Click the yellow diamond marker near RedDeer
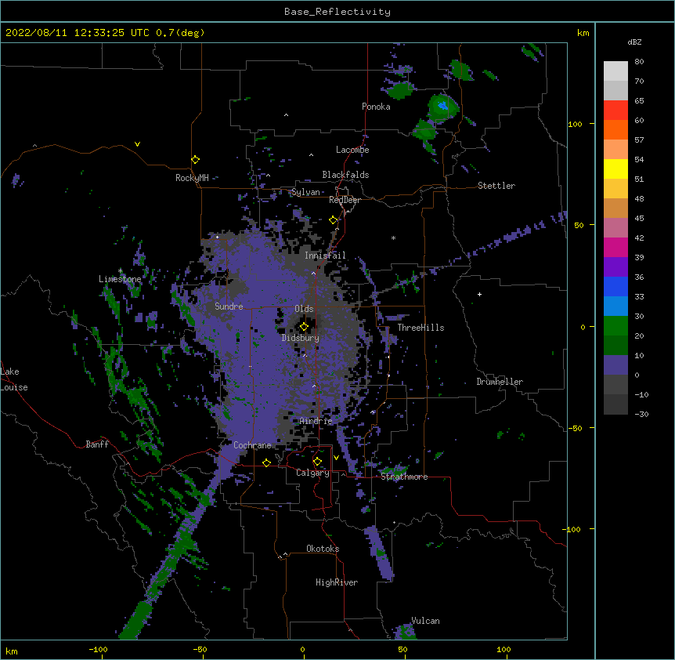 click(x=334, y=220)
